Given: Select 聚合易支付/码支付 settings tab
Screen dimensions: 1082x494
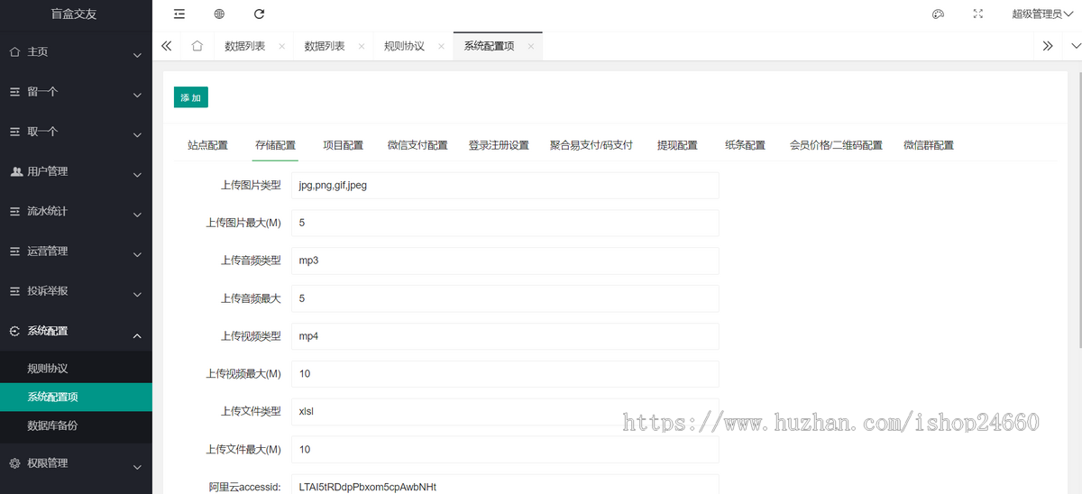Looking at the screenshot, I should click(591, 145).
